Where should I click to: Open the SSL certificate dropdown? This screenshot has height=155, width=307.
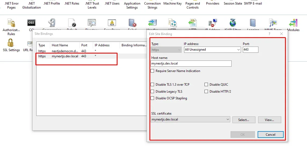click(x=191, y=119)
